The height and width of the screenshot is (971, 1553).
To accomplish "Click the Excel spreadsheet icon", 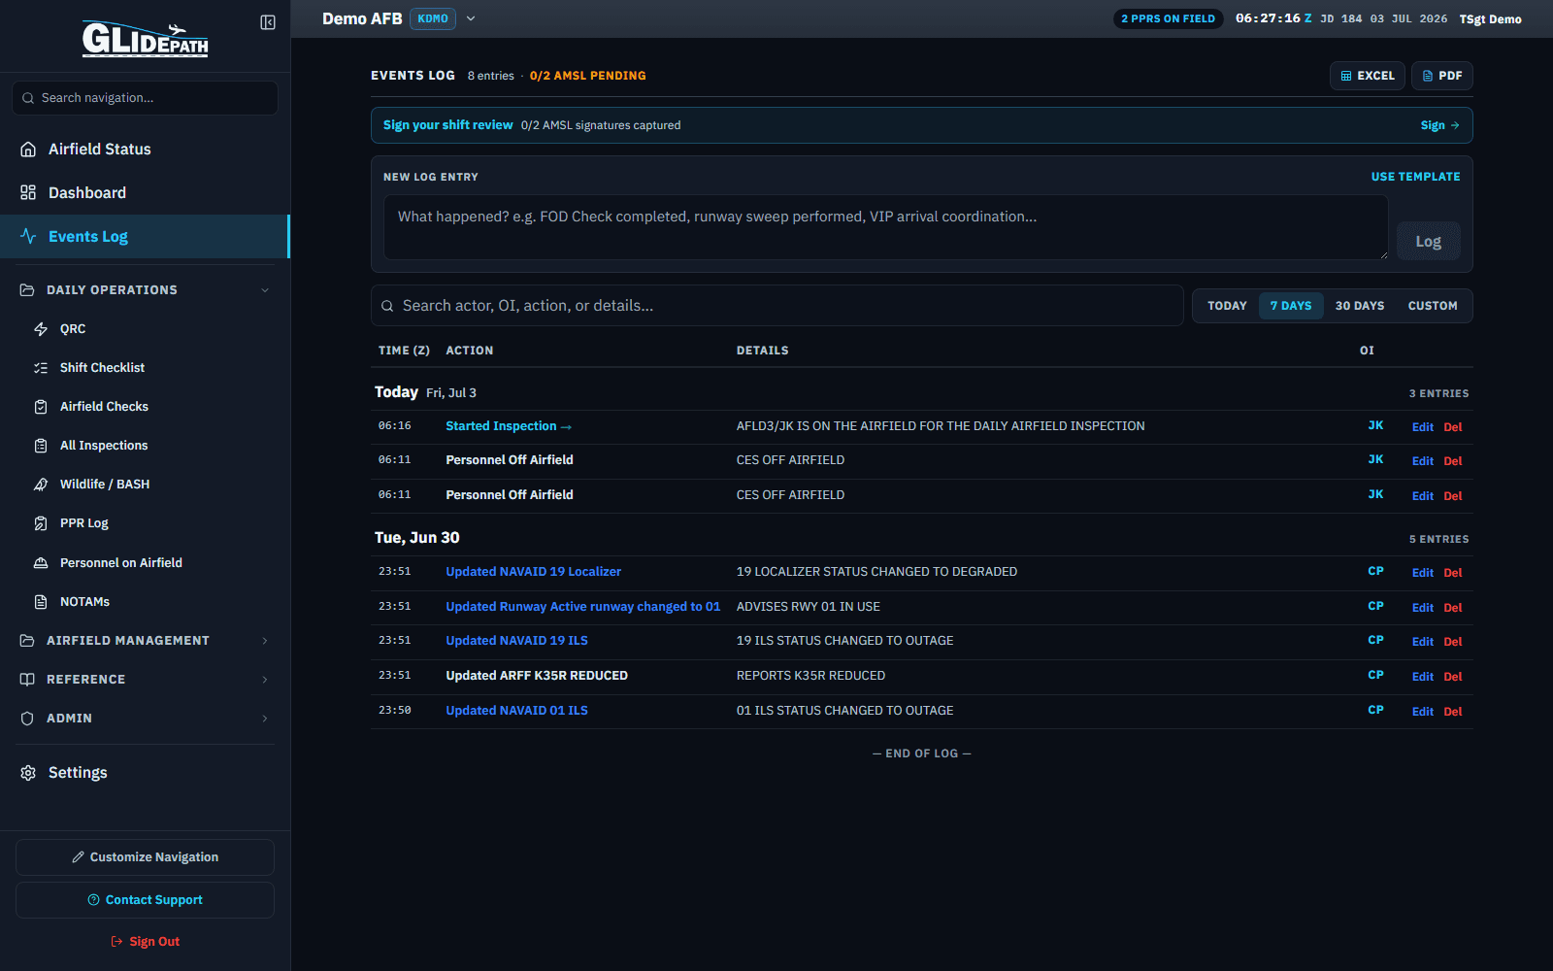I will click(1346, 76).
